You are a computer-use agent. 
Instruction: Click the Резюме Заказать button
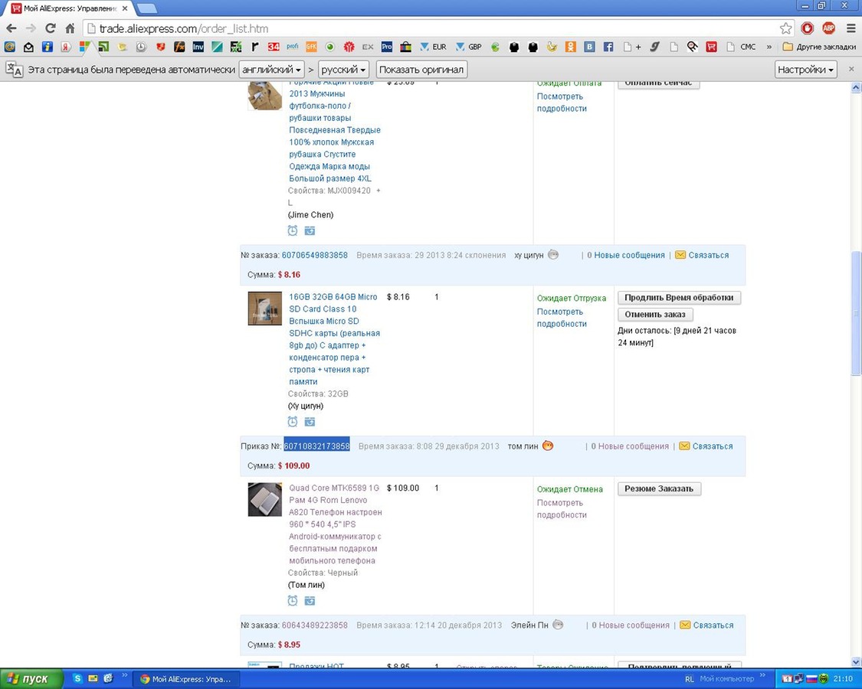pyautogui.click(x=659, y=489)
